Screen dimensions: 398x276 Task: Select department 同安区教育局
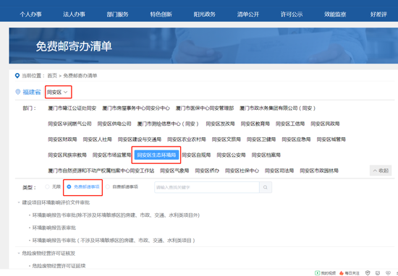coord(255,124)
